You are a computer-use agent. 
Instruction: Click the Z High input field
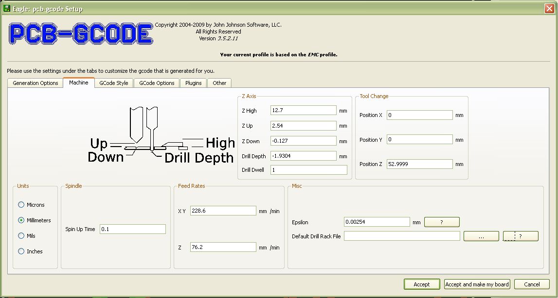tap(303, 111)
